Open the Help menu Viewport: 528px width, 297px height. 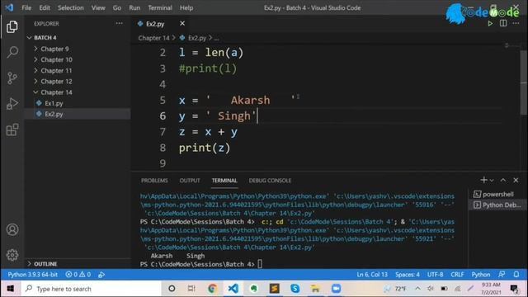(x=186, y=7)
